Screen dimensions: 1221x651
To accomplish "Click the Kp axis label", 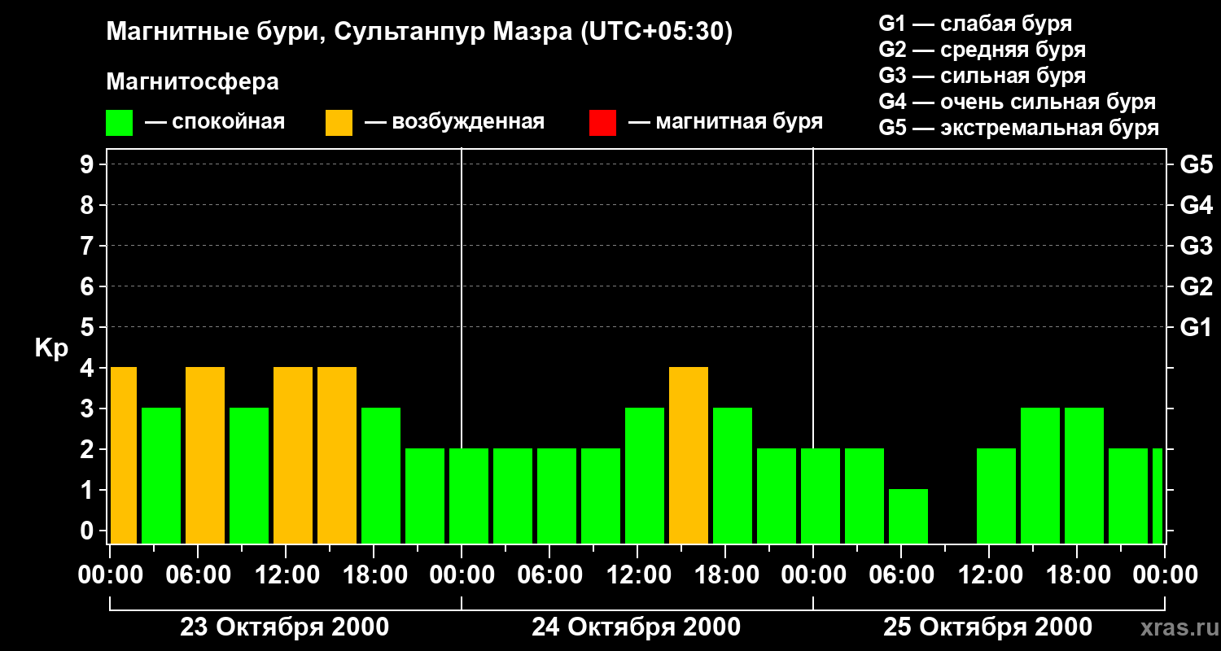I will click(51, 348).
